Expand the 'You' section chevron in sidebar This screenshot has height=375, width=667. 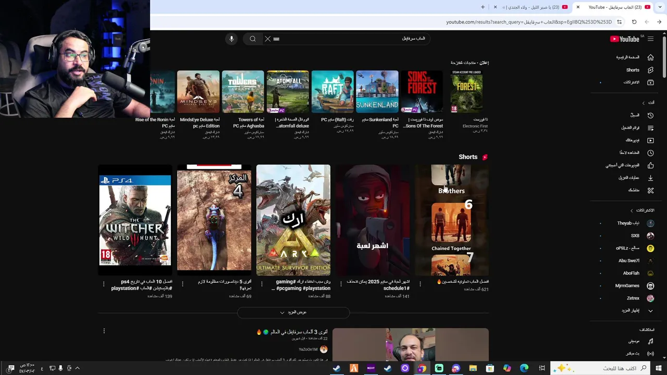pyautogui.click(x=644, y=103)
